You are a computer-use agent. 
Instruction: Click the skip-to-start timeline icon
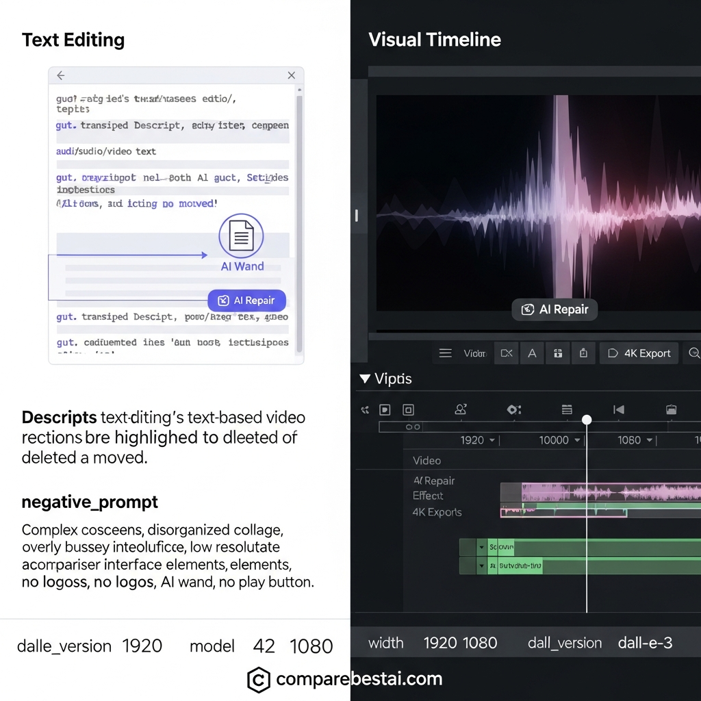tap(619, 409)
